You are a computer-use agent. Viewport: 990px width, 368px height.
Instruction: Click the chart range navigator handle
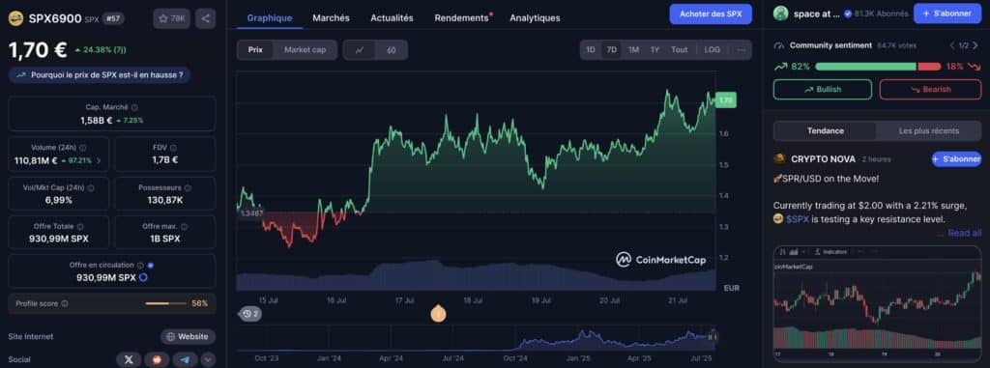coord(713,337)
